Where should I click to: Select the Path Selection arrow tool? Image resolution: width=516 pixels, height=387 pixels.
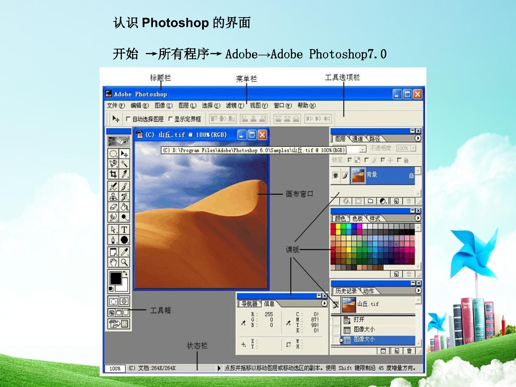tap(113, 229)
